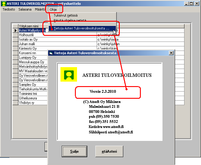Image resolution: width=201 pixels, height=165 pixels.
Task: Click the Sulje button
Action: pyautogui.click(x=74, y=151)
